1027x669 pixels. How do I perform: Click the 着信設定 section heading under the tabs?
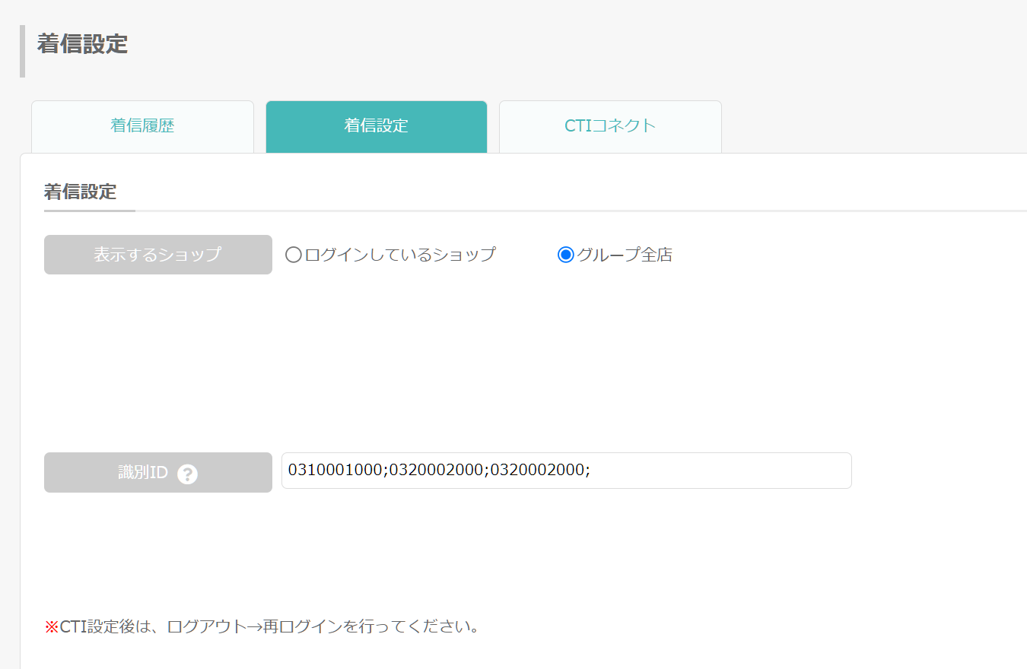pos(80,192)
